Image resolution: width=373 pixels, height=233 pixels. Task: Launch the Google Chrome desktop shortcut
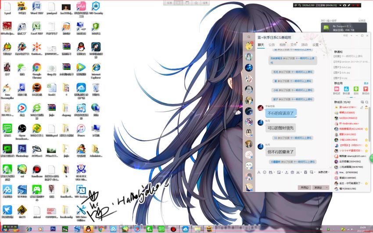36,70
